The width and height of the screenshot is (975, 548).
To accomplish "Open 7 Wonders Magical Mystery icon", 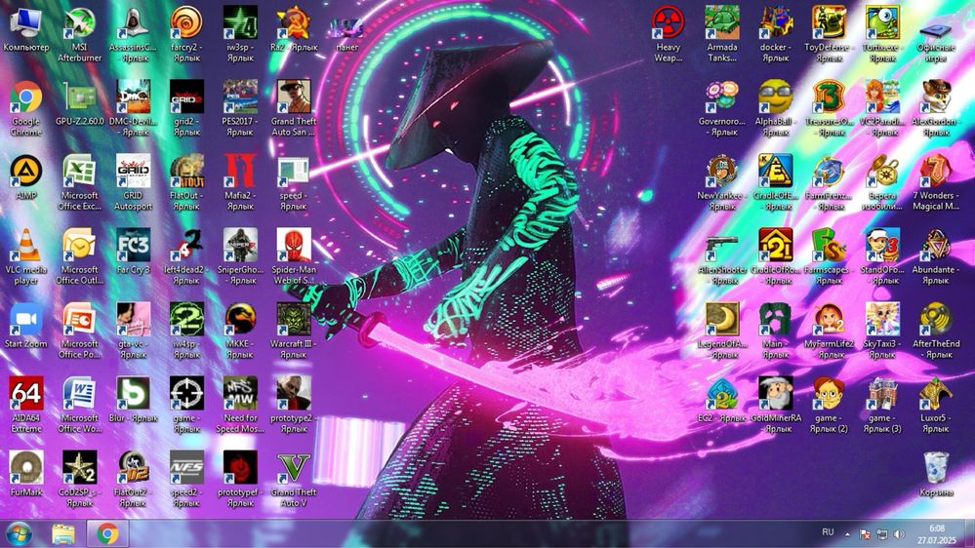I will click(936, 172).
